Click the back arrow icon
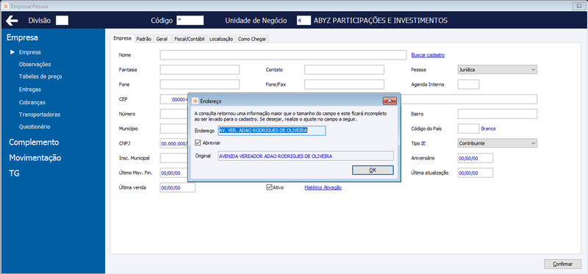 pos(12,21)
